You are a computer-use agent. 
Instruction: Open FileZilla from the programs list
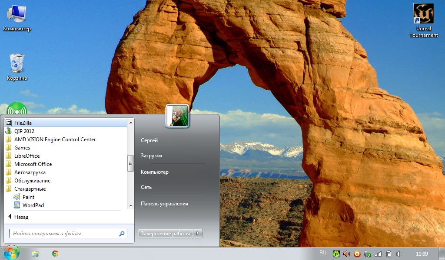(66, 123)
